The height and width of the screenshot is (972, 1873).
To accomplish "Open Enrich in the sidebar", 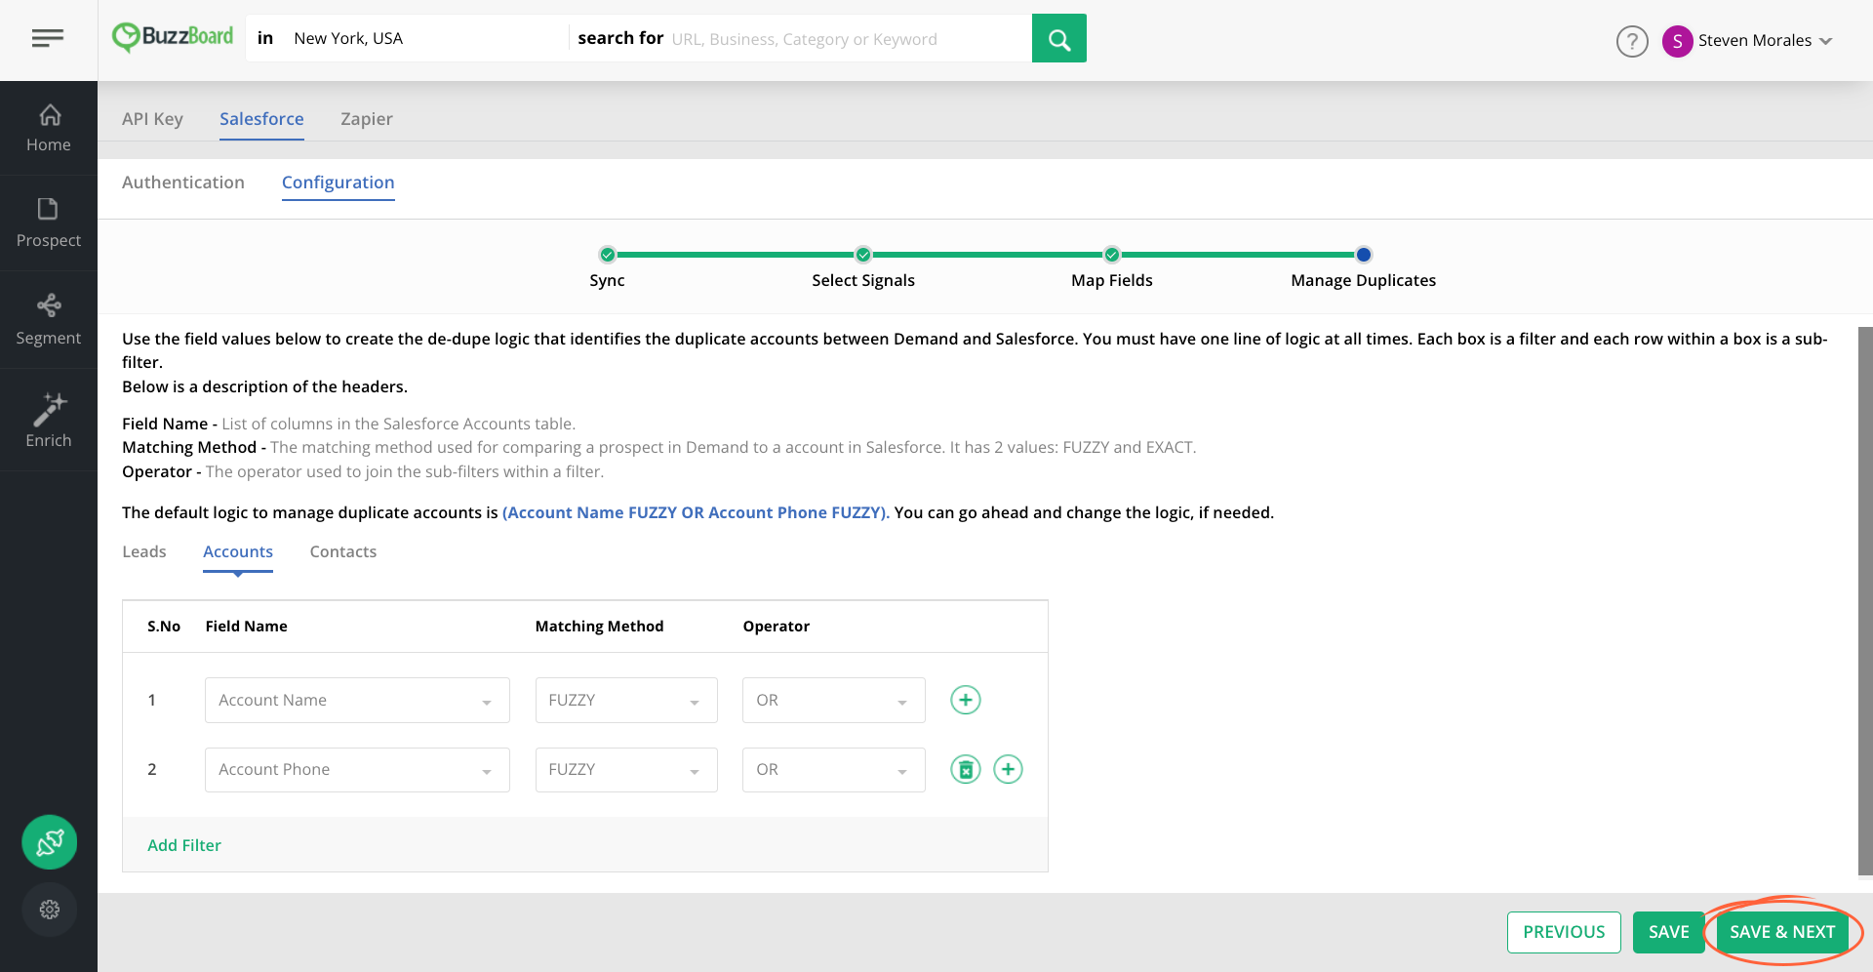I will [x=49, y=421].
